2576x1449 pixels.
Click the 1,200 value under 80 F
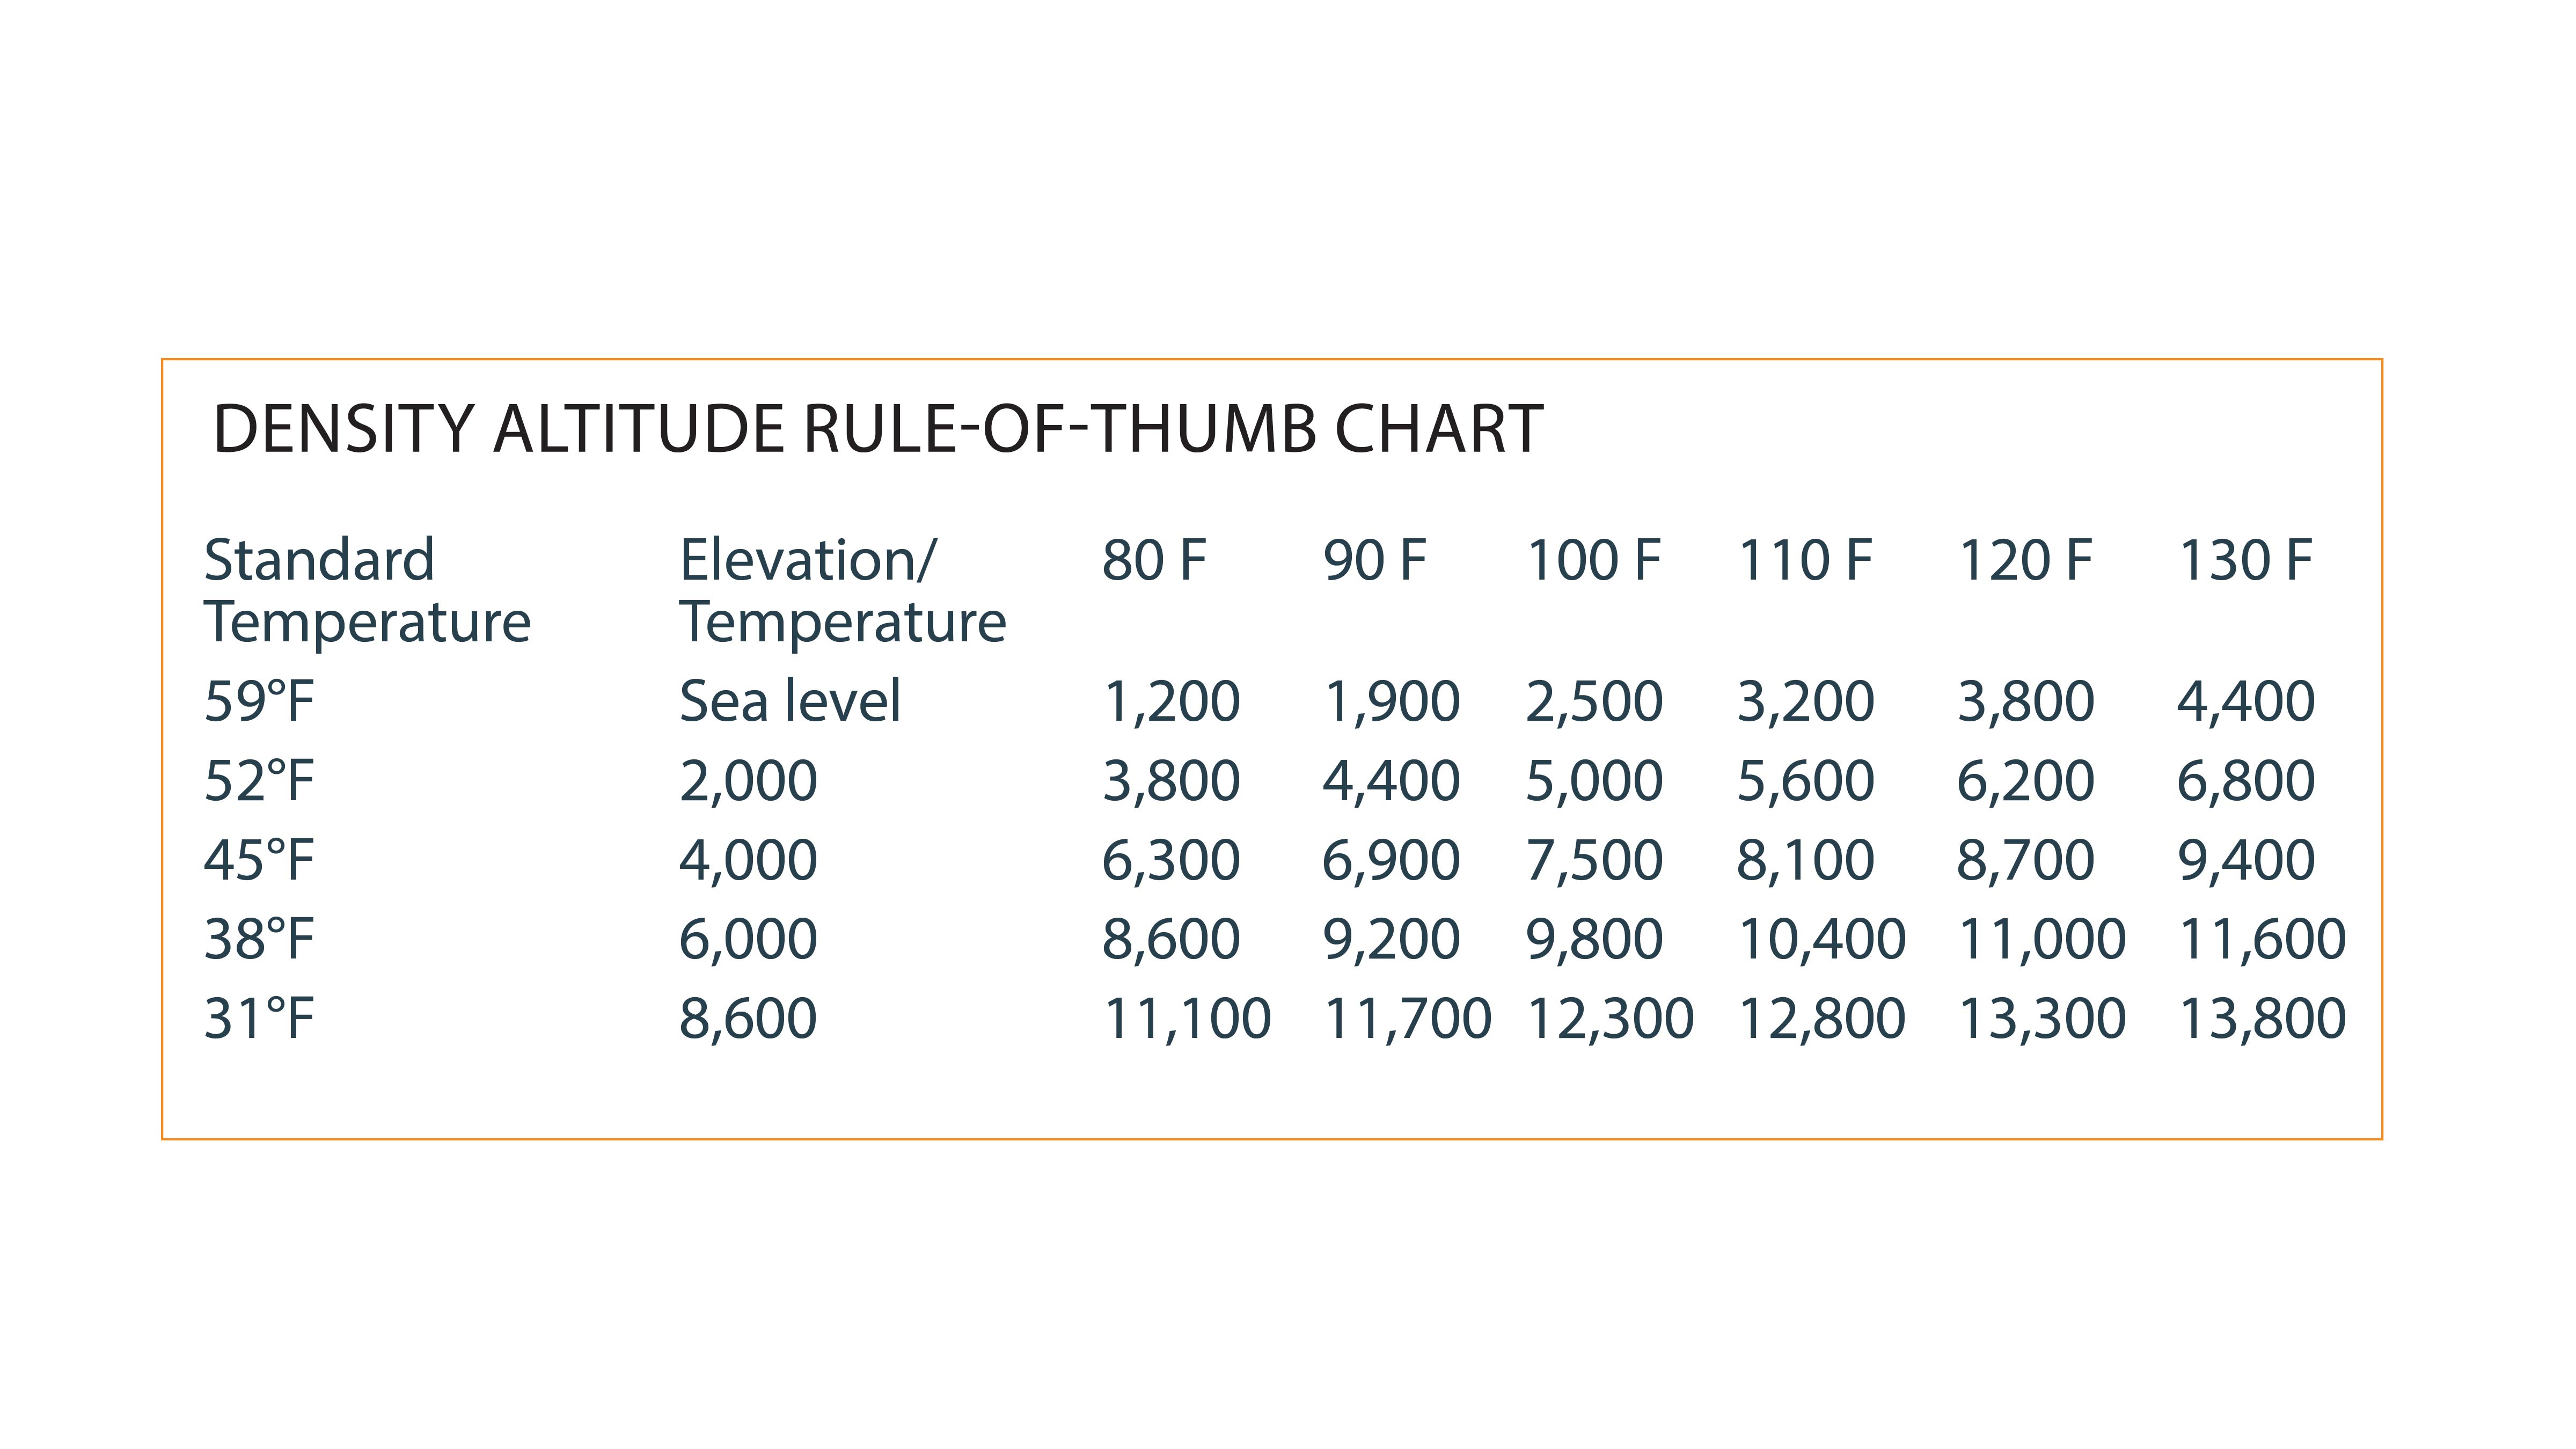(x=1171, y=701)
